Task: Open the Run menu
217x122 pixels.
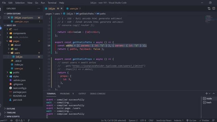Action: click(43, 3)
